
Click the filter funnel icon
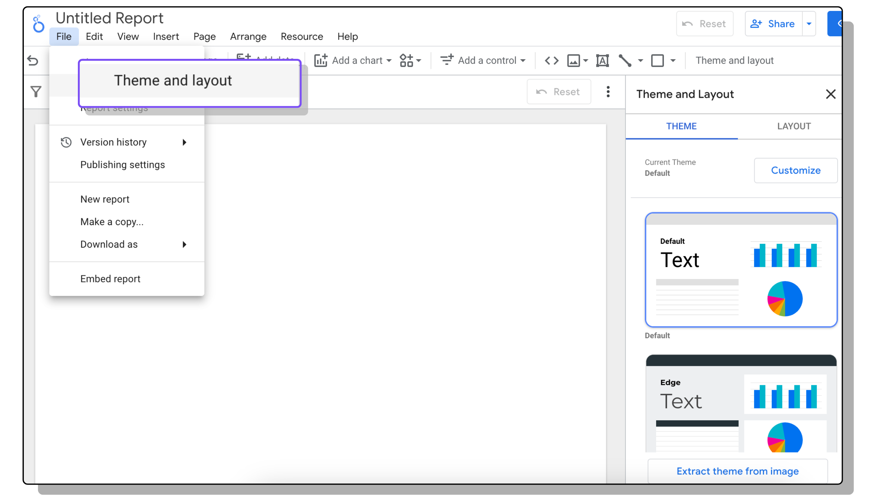36,92
